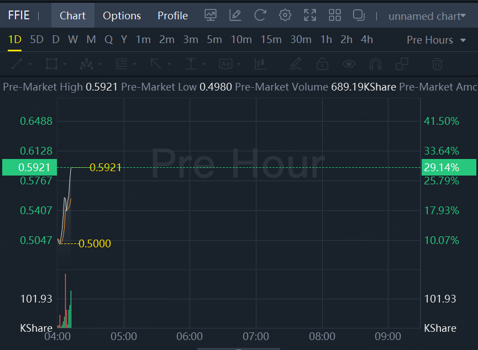The height and width of the screenshot is (350, 478).
Task: Delete drawings with trash icon
Action: coord(437,64)
